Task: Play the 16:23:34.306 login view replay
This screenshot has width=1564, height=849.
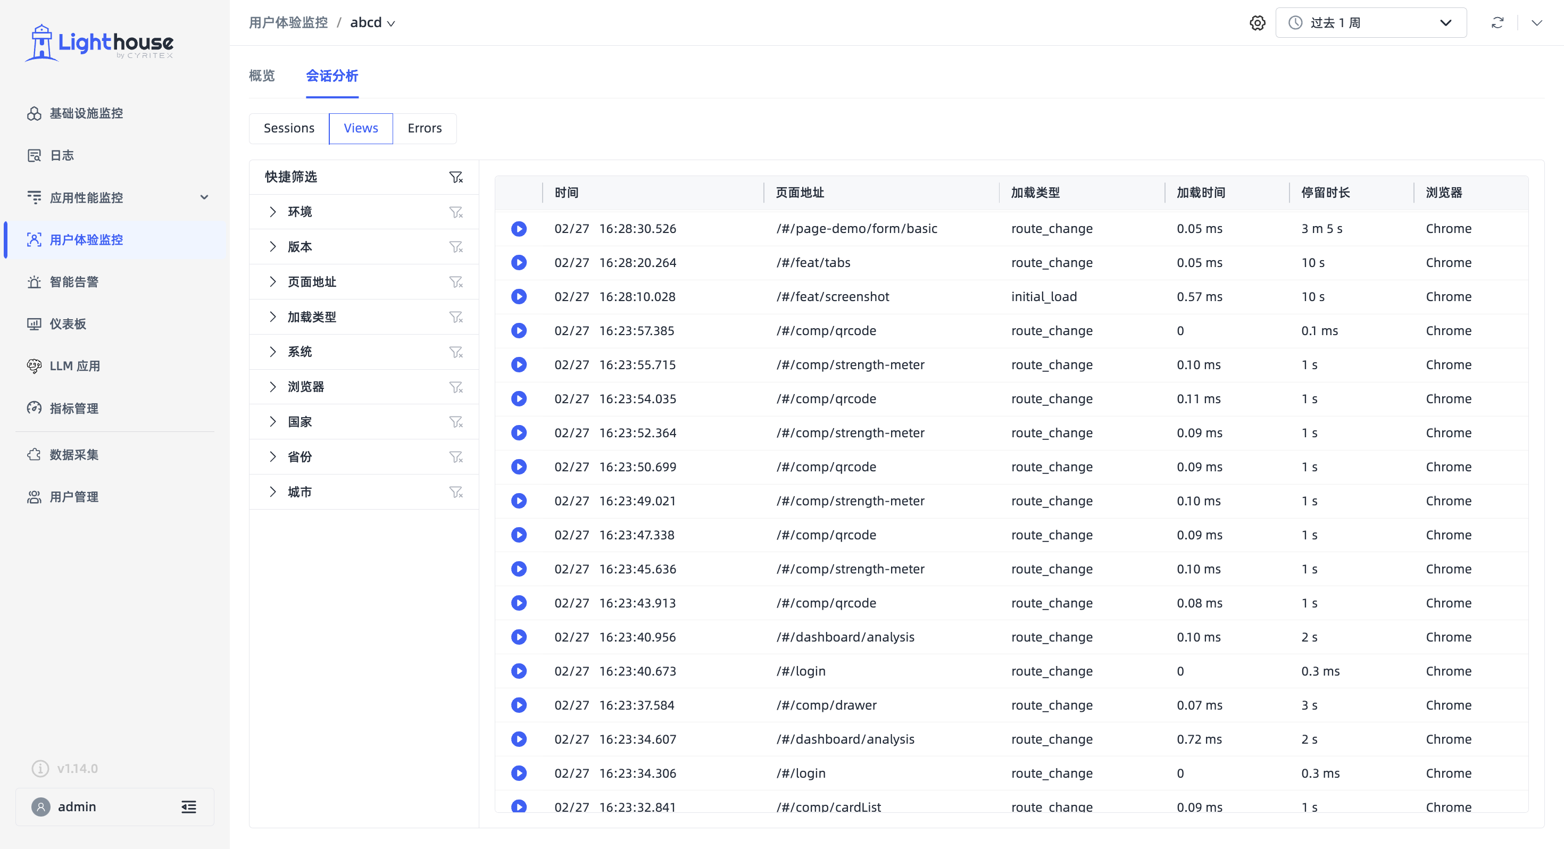Action: (x=519, y=773)
